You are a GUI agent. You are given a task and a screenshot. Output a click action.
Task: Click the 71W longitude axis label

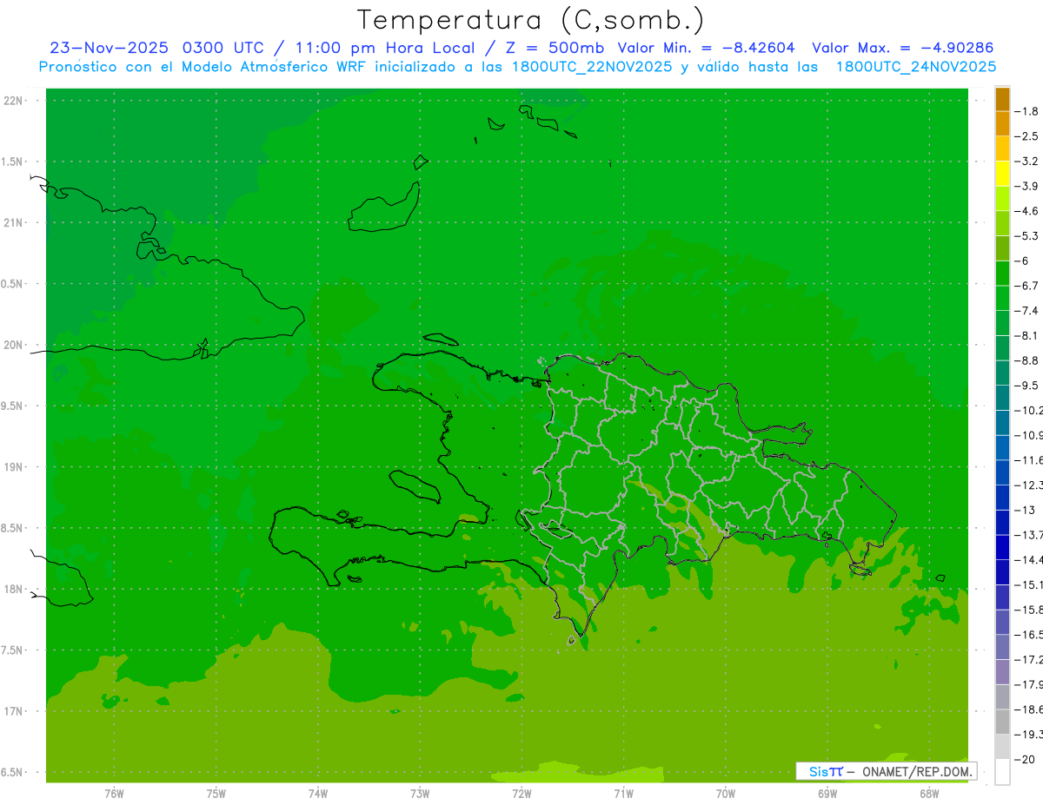pyautogui.click(x=623, y=794)
